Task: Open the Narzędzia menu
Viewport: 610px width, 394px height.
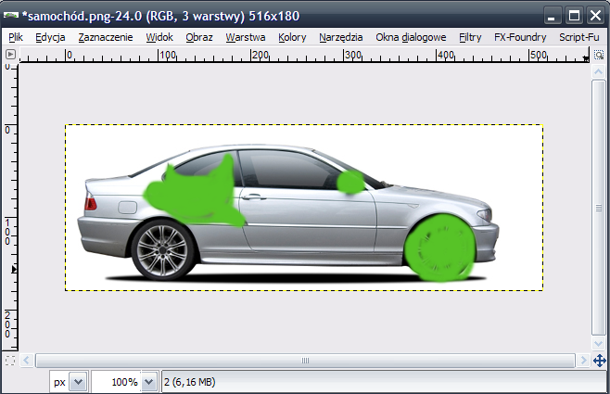Action: tap(341, 37)
